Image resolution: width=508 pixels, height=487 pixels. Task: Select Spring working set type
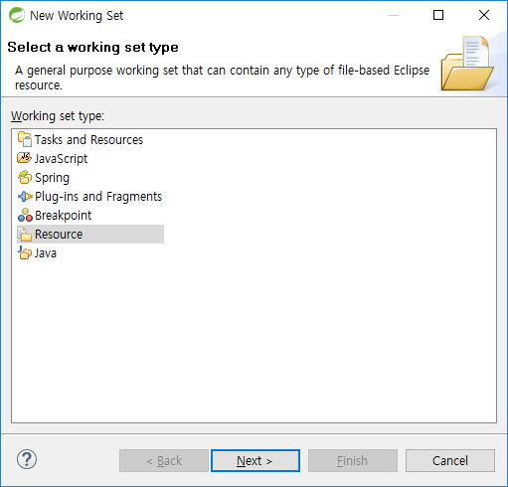52,178
